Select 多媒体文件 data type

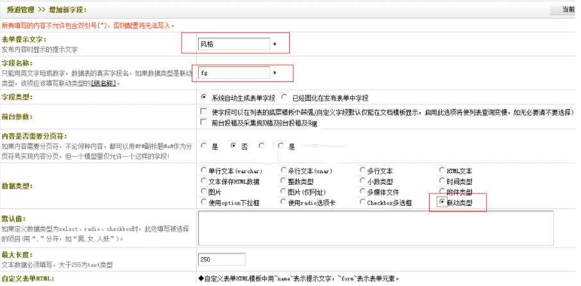[363, 192]
